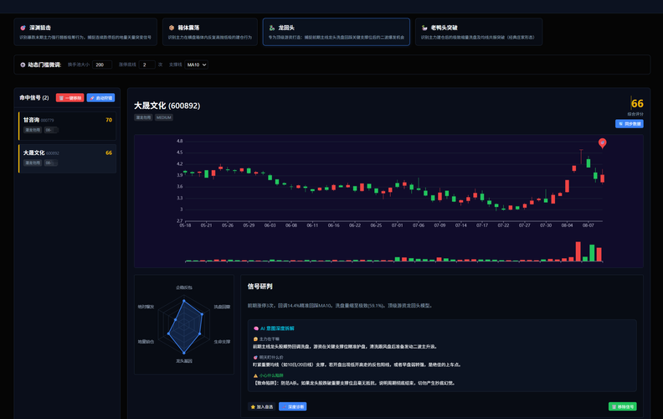The width and height of the screenshot is (663, 419).
Task: Click the 2.7 price axis label
Action: pyautogui.click(x=180, y=221)
